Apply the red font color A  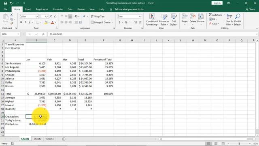[x=52, y=22]
